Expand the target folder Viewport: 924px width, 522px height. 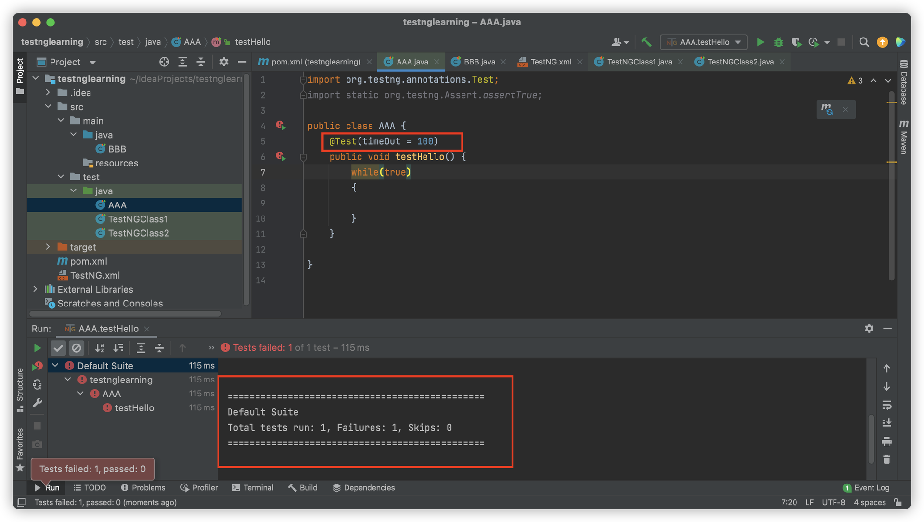(x=48, y=247)
